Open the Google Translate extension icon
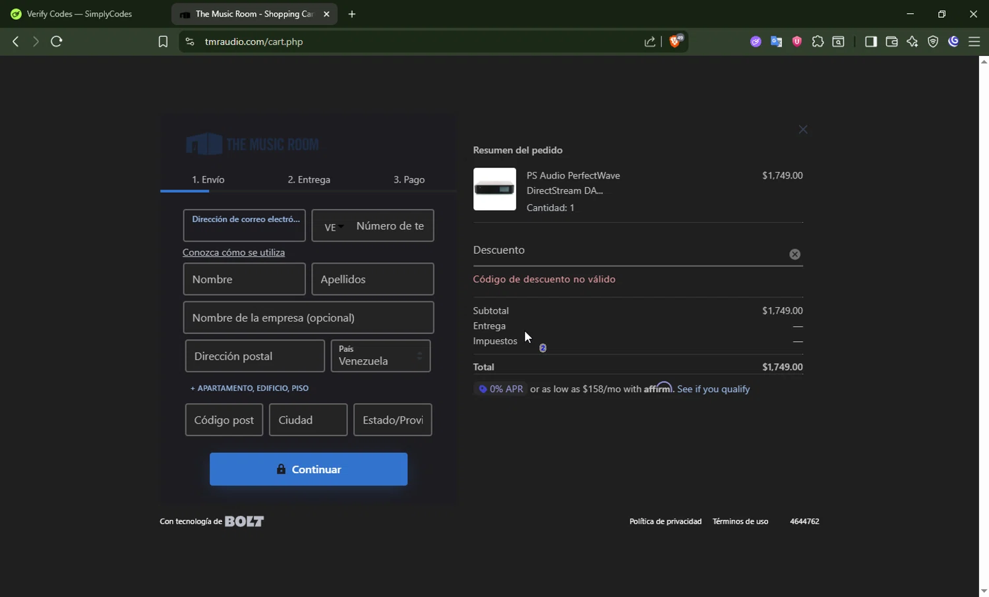The image size is (989, 597). pos(777,42)
